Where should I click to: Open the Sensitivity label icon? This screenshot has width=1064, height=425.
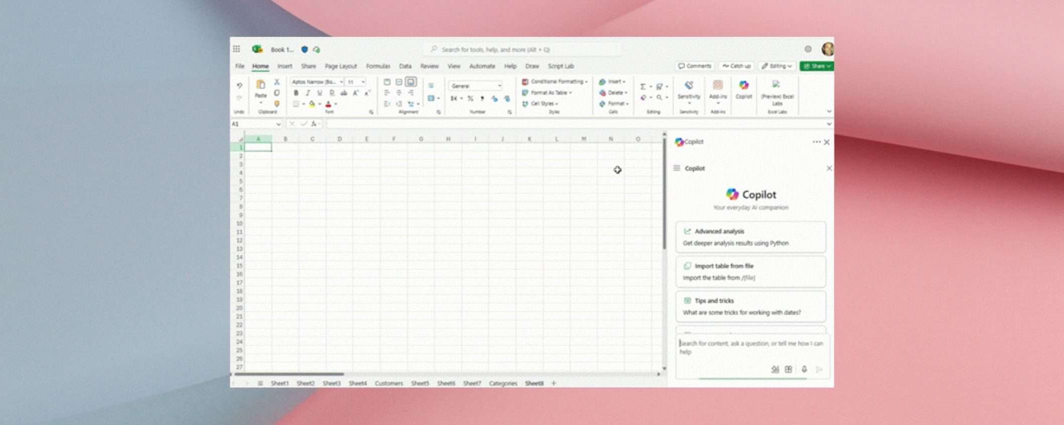click(x=689, y=86)
